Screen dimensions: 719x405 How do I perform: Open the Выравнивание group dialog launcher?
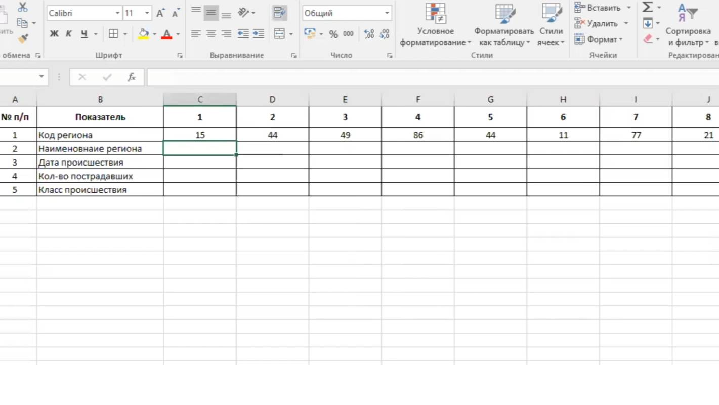coord(293,56)
